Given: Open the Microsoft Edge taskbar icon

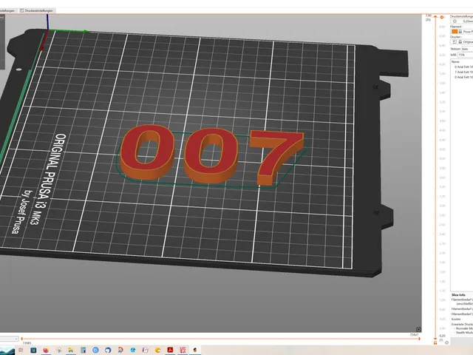Looking at the screenshot, I should pyautogui.click(x=133, y=350).
